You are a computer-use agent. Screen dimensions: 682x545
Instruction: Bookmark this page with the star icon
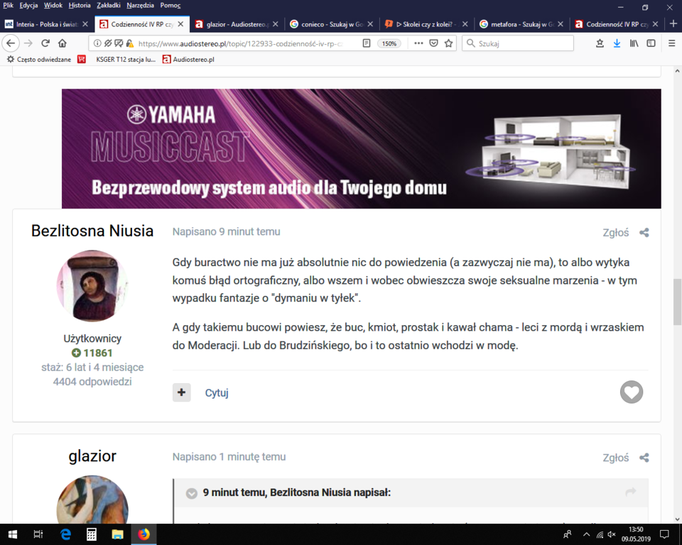coord(448,43)
